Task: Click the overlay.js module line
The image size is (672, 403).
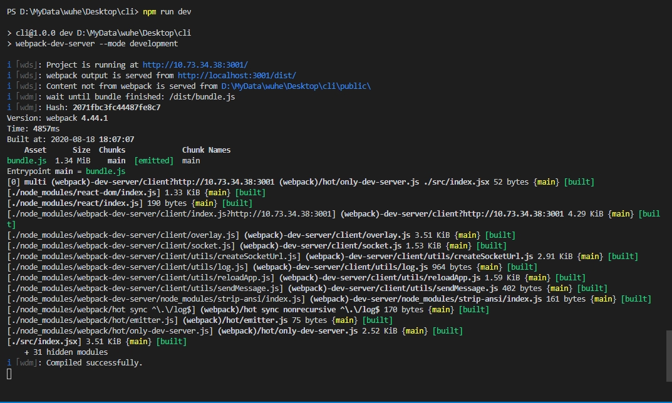Action: coord(261,235)
